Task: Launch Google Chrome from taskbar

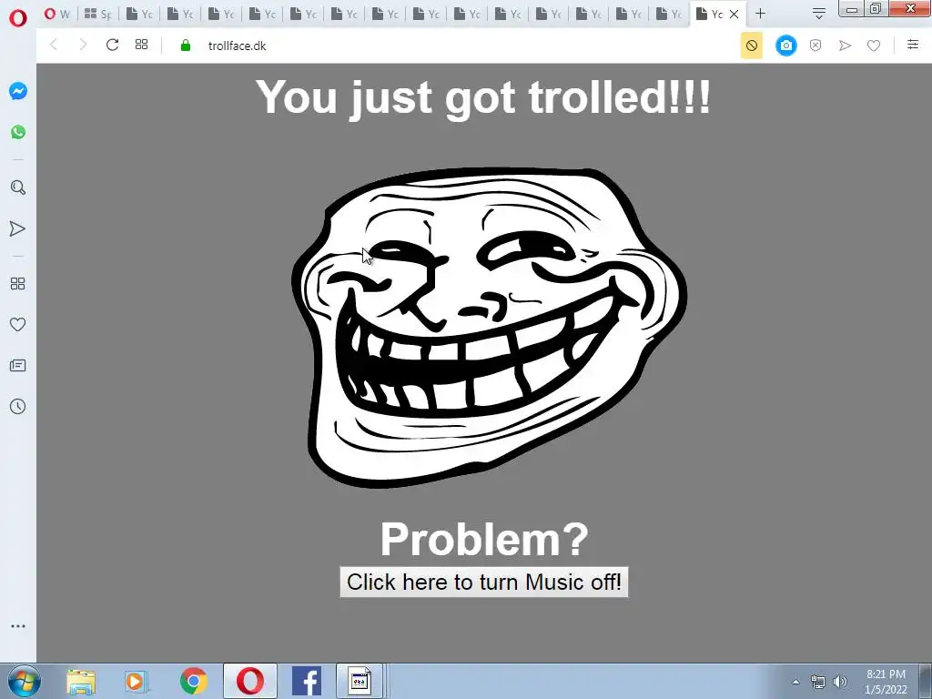Action: coord(193,681)
